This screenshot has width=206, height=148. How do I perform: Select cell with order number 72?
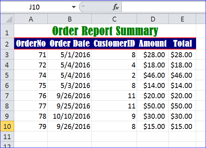click(31, 65)
